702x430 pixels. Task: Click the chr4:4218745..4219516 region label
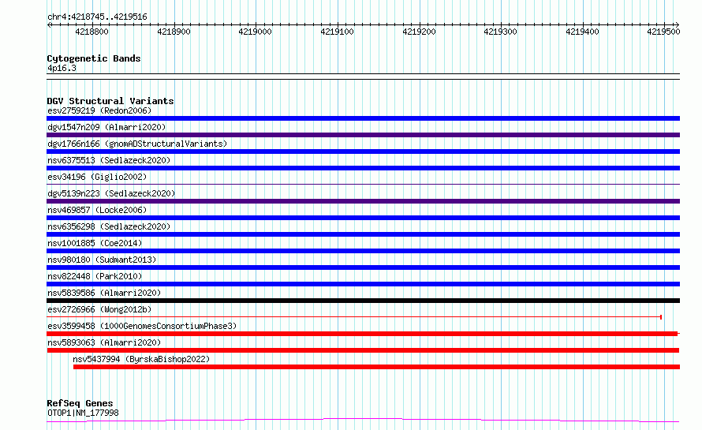click(x=97, y=17)
